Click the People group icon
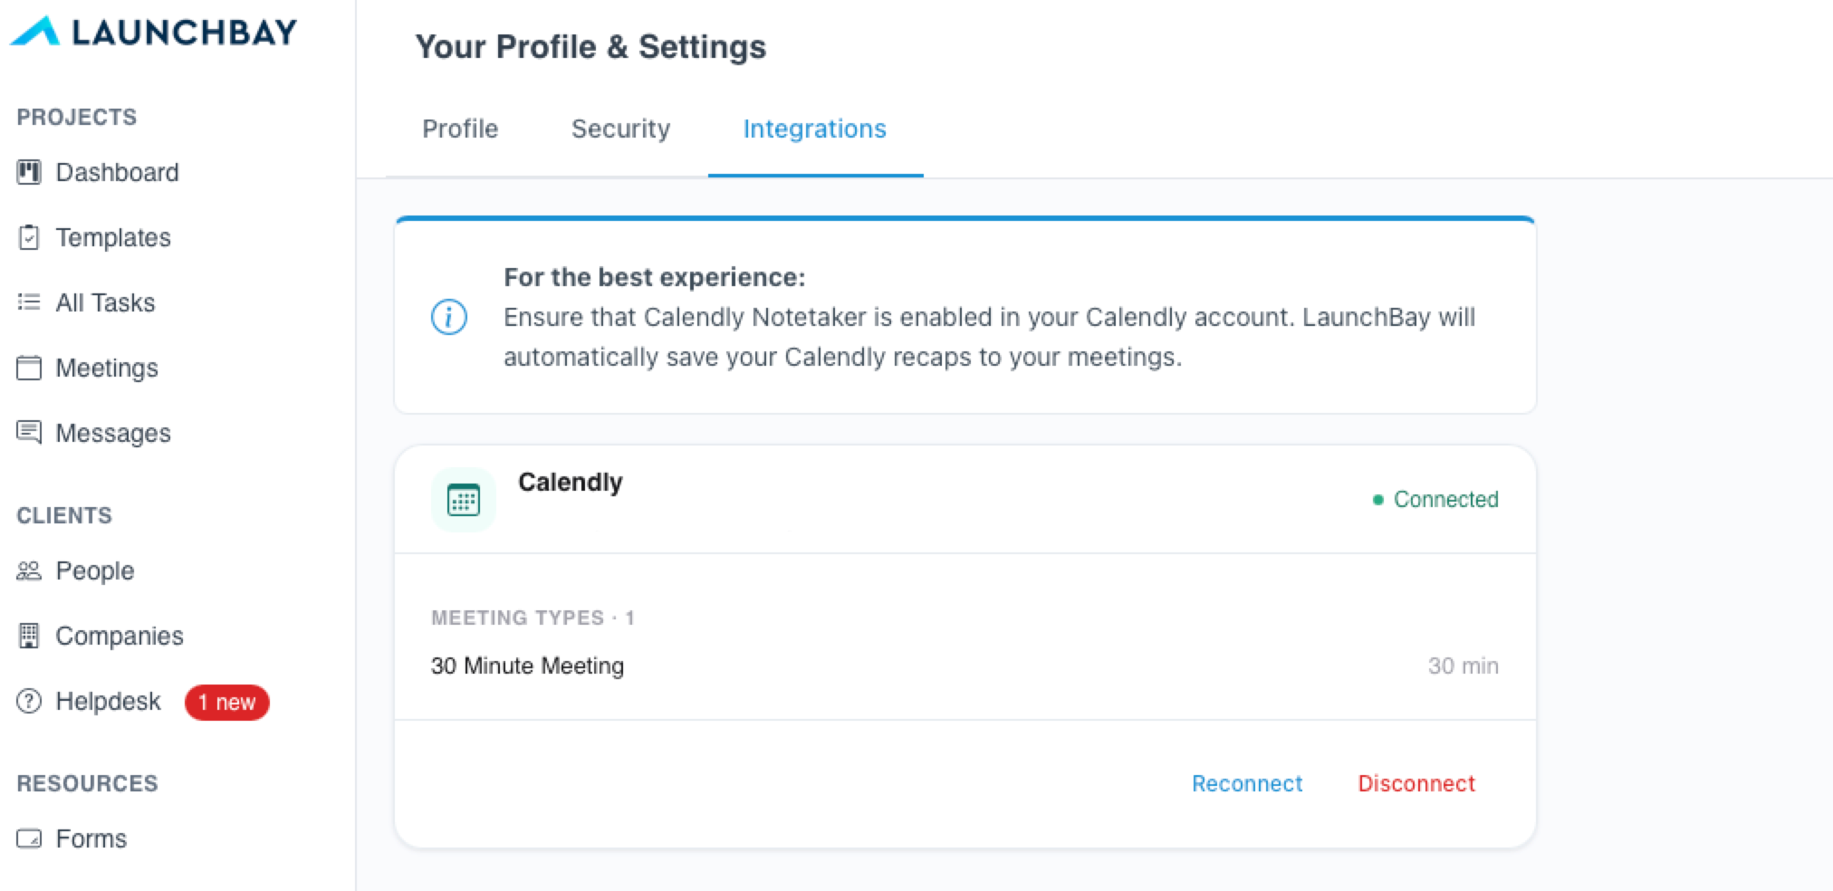 (29, 570)
